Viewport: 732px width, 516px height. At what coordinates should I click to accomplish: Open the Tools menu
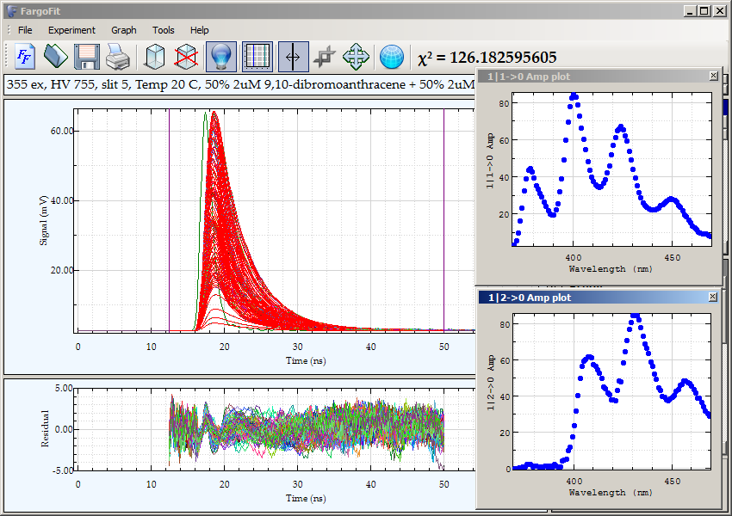coord(163,30)
